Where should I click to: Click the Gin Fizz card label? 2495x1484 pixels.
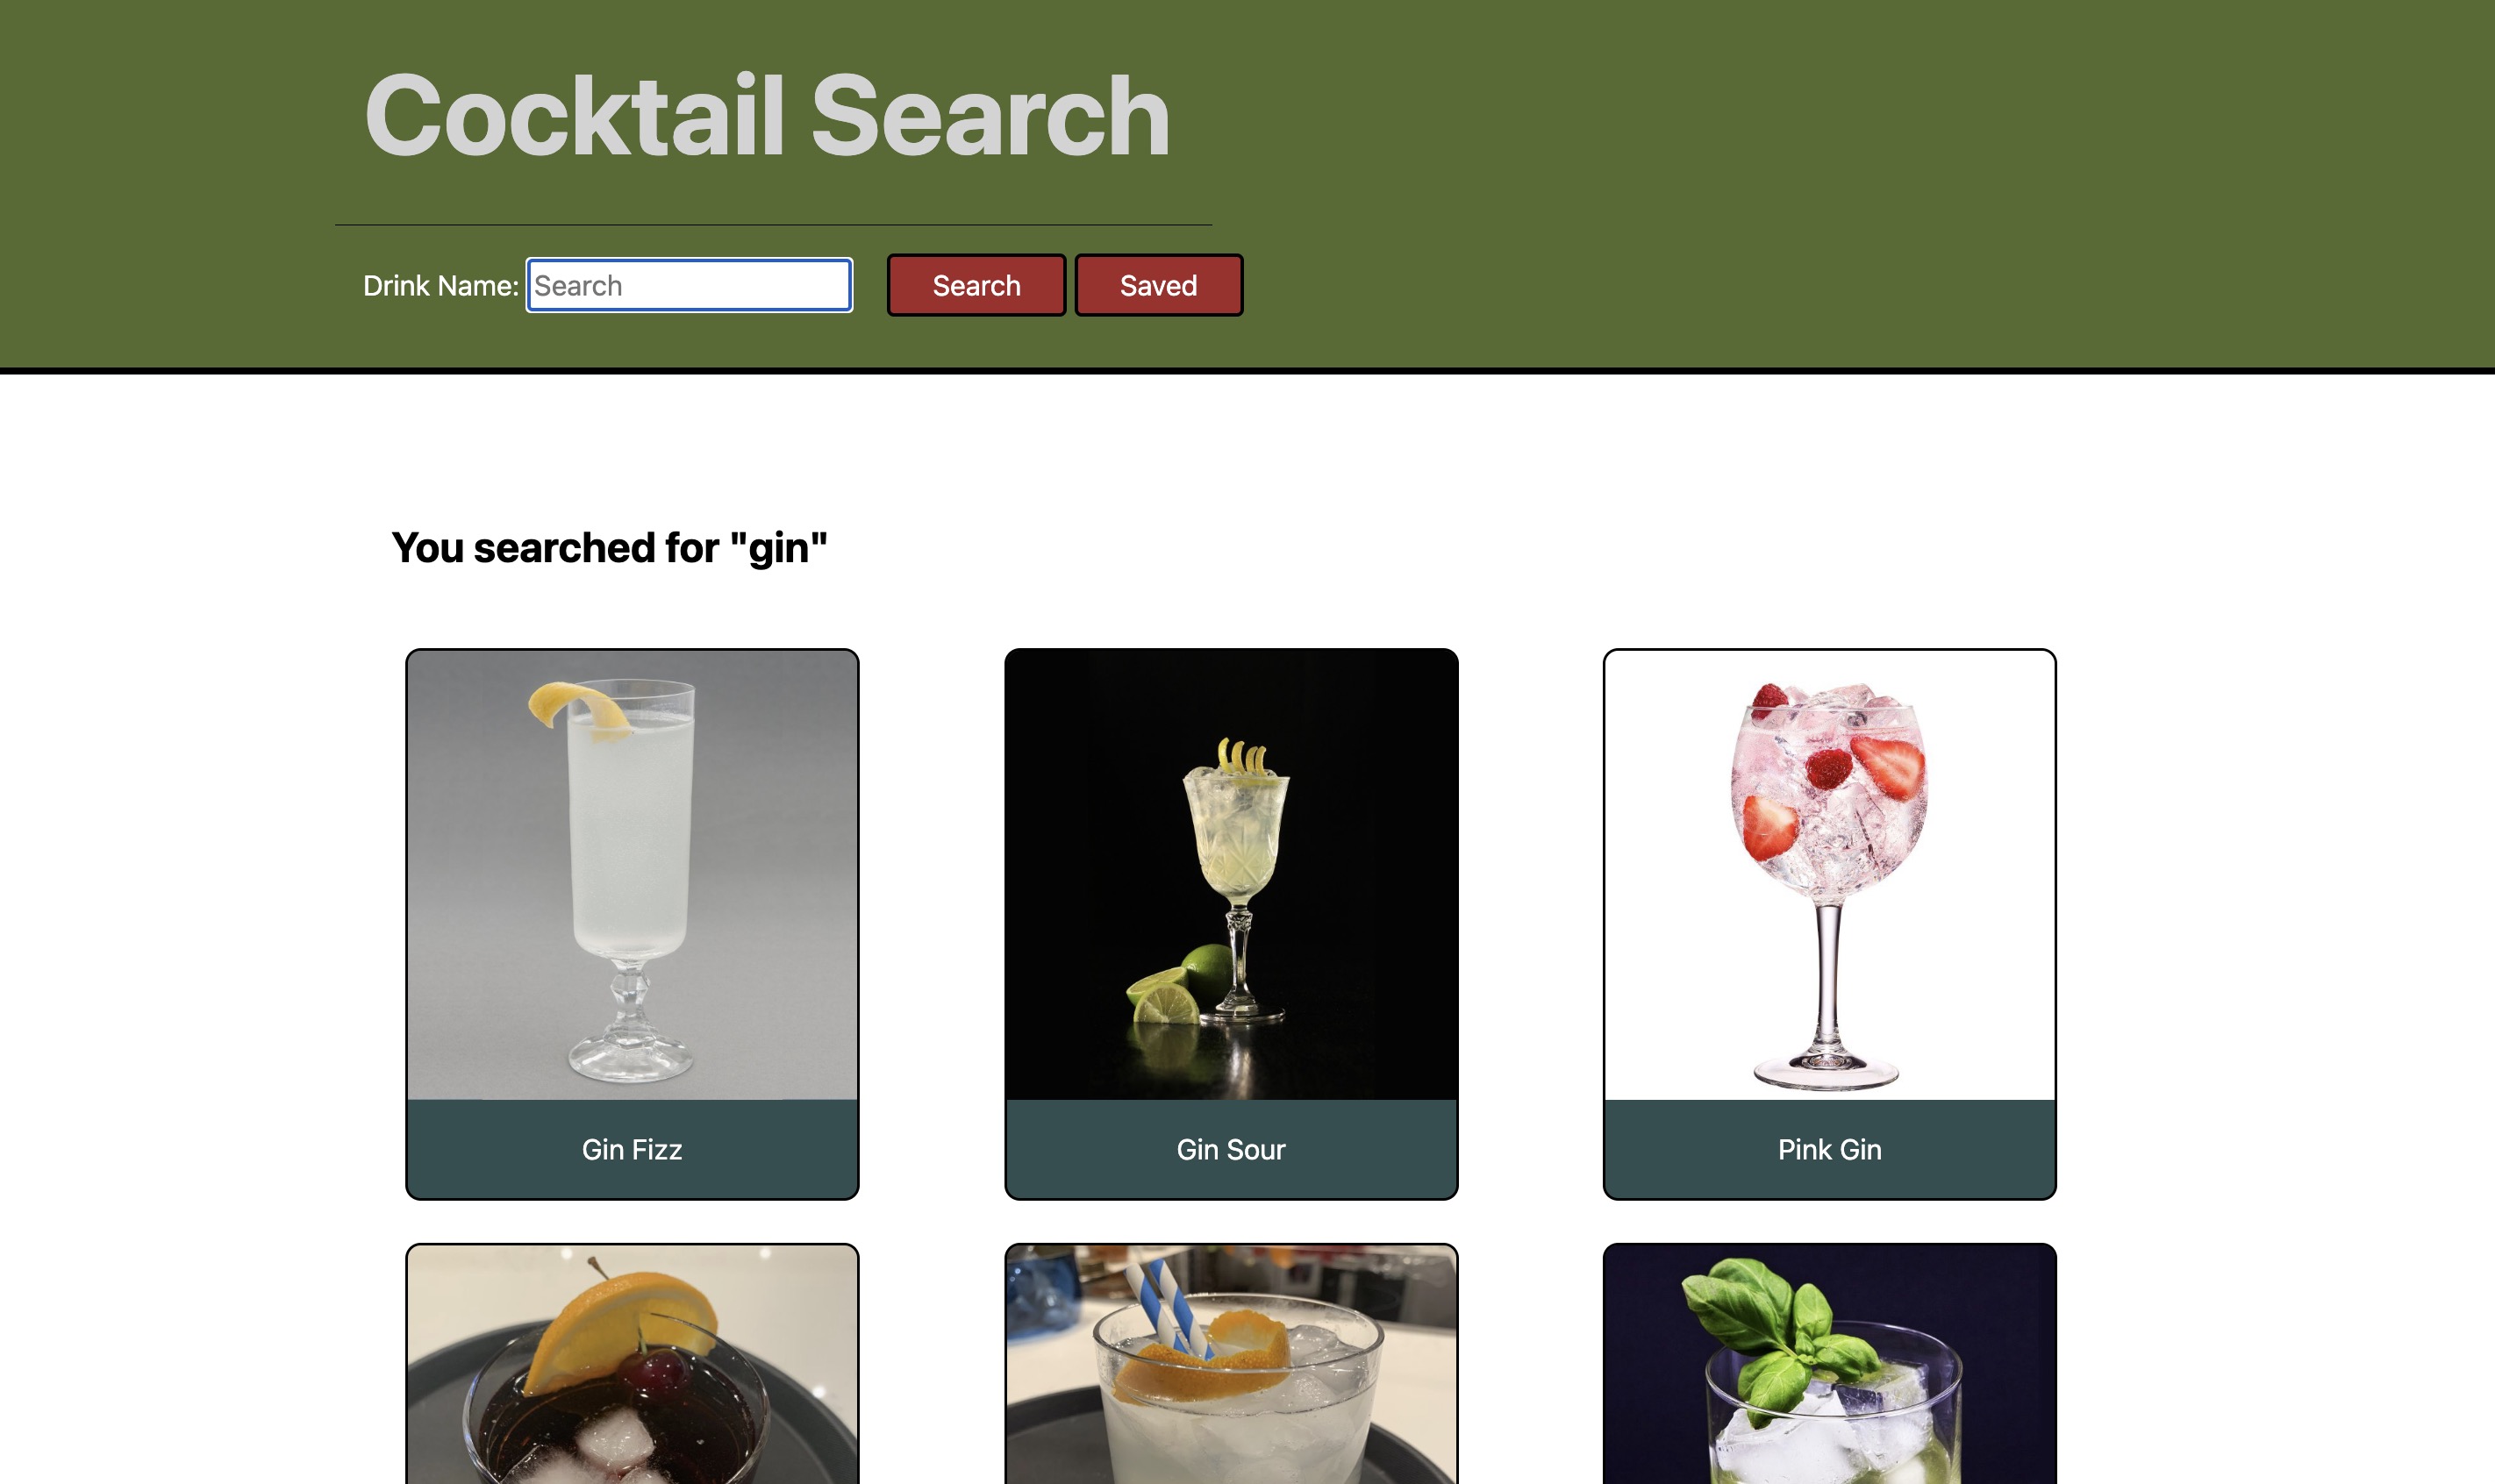point(632,1149)
